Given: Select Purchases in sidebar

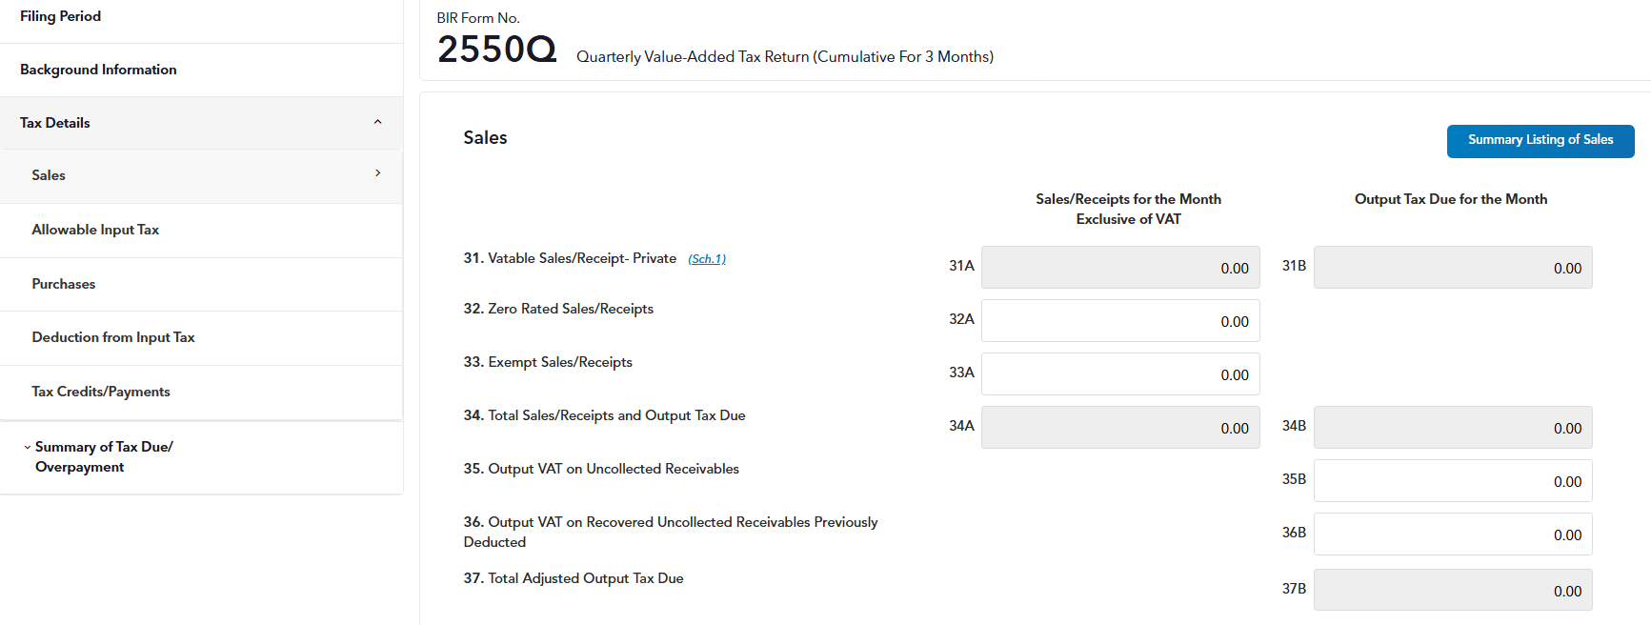Looking at the screenshot, I should 64,284.
